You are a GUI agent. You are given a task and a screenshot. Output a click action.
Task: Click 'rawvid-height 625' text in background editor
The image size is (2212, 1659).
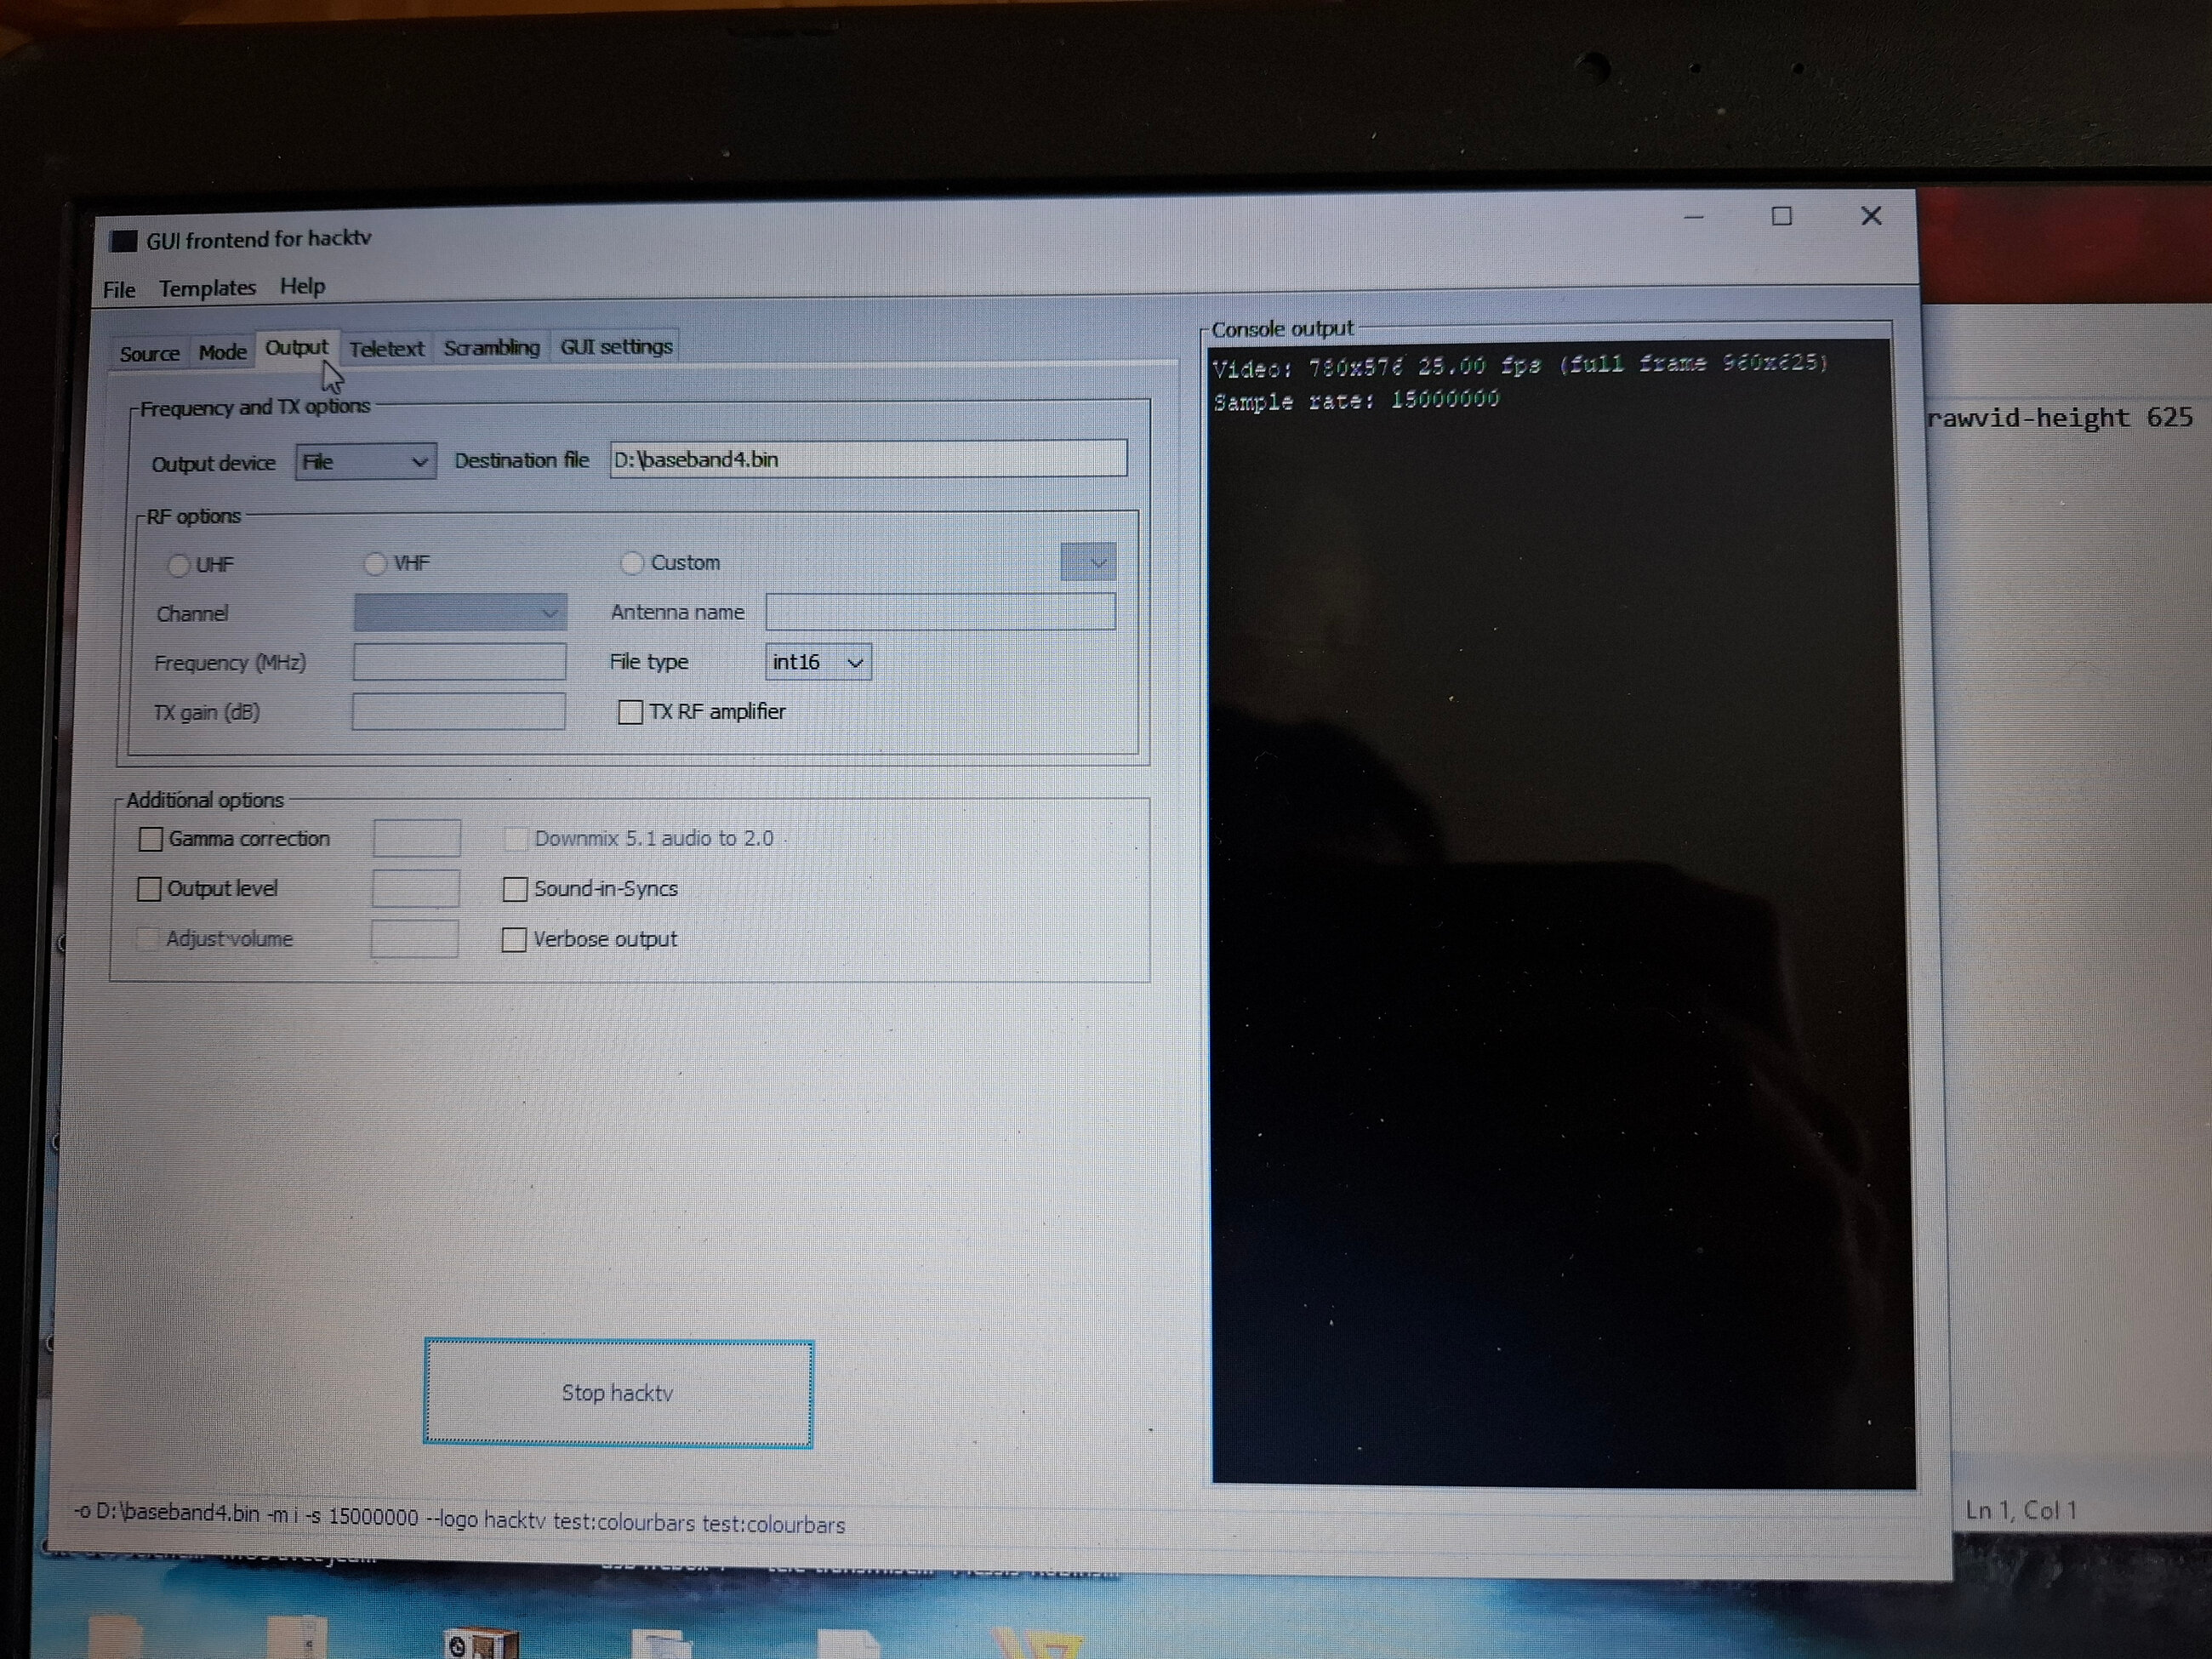[x=2060, y=418]
